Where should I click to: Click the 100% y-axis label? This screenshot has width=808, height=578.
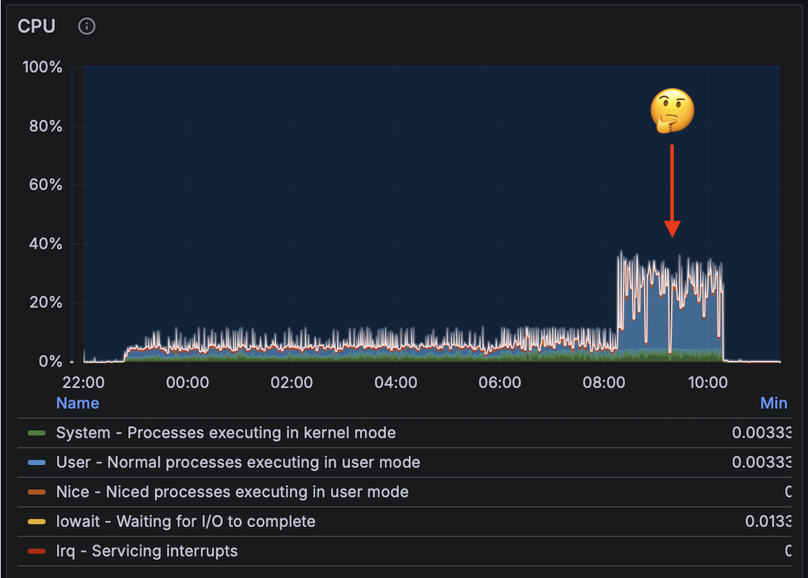(x=42, y=67)
